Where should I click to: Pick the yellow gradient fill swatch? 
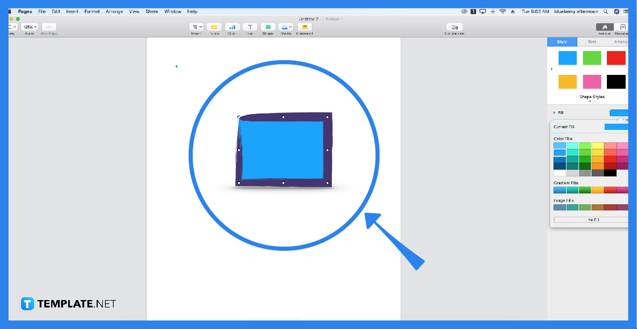tap(598, 190)
